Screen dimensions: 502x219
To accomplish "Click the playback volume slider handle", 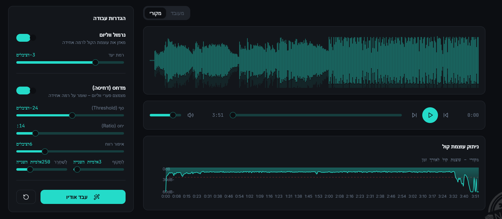I will pyautogui.click(x=173, y=115).
